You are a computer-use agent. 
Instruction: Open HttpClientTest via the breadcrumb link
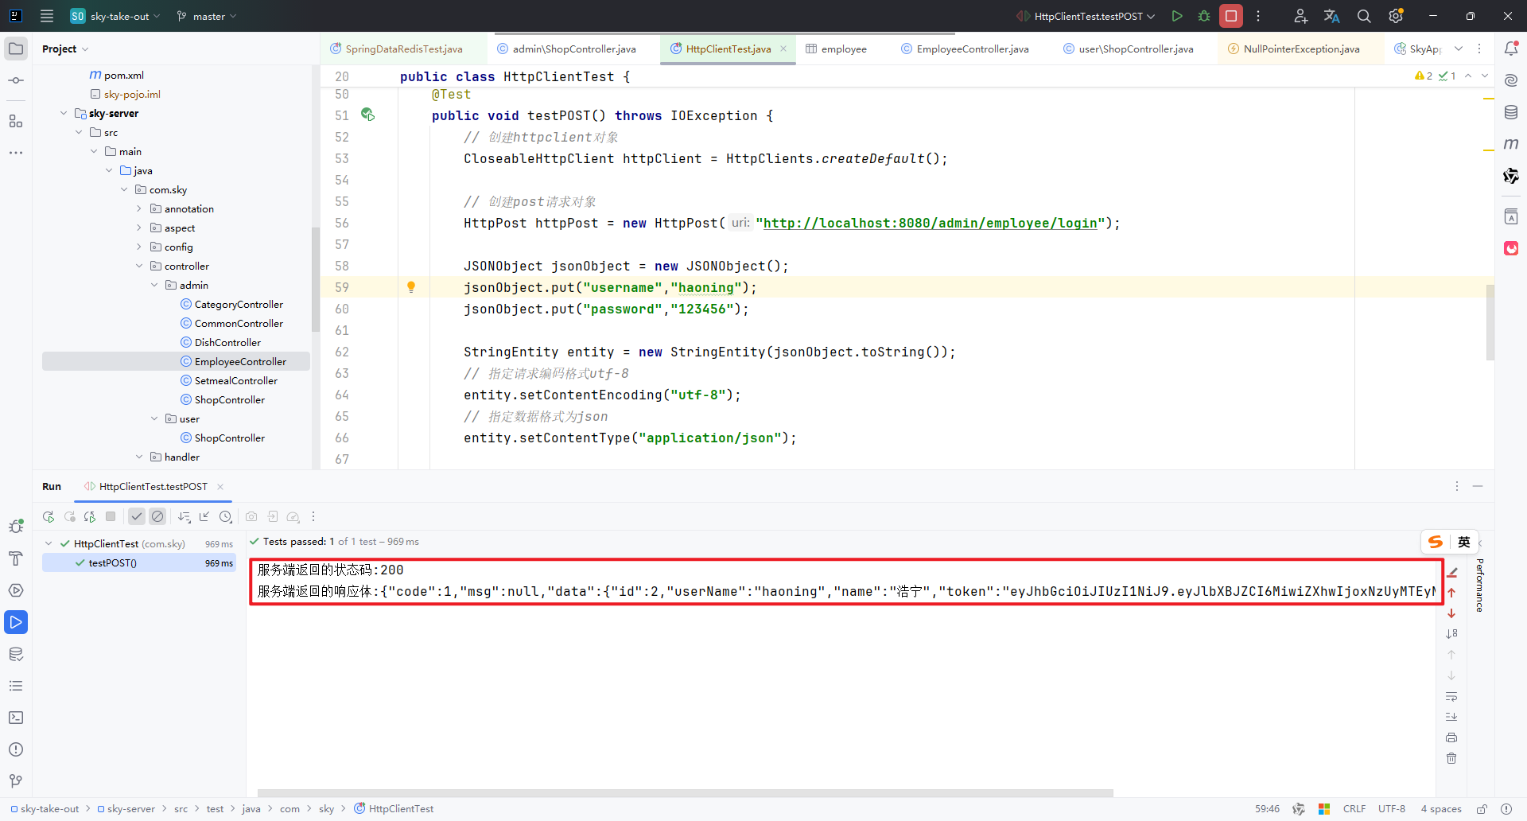click(x=401, y=808)
